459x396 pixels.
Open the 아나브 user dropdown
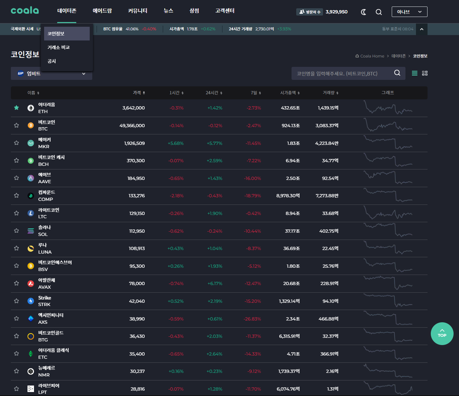tap(409, 12)
